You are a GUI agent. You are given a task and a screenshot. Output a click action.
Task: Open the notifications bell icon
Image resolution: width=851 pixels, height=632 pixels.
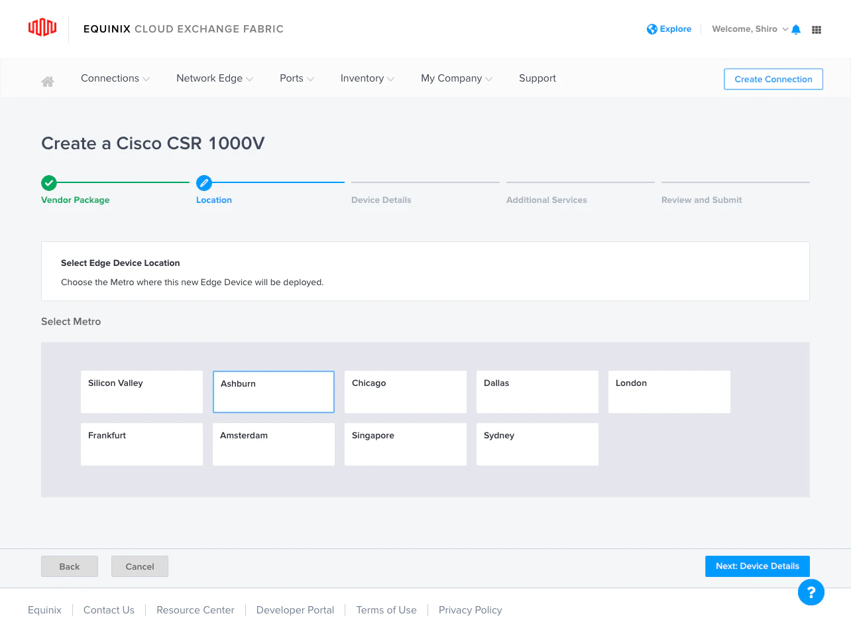796,29
